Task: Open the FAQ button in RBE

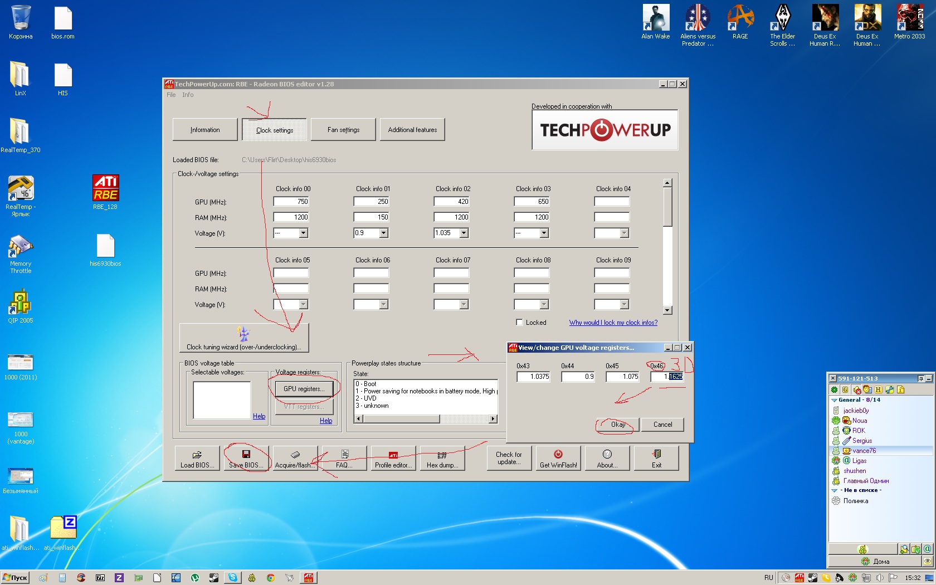Action: coord(344,459)
